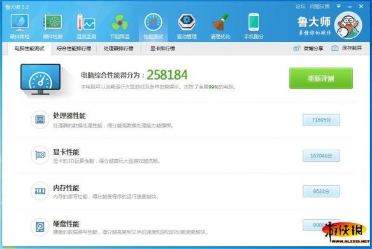Open 温度监测 temperature monitor icon
Image resolution: width=372 pixels, height=249 pixels.
[86, 22]
